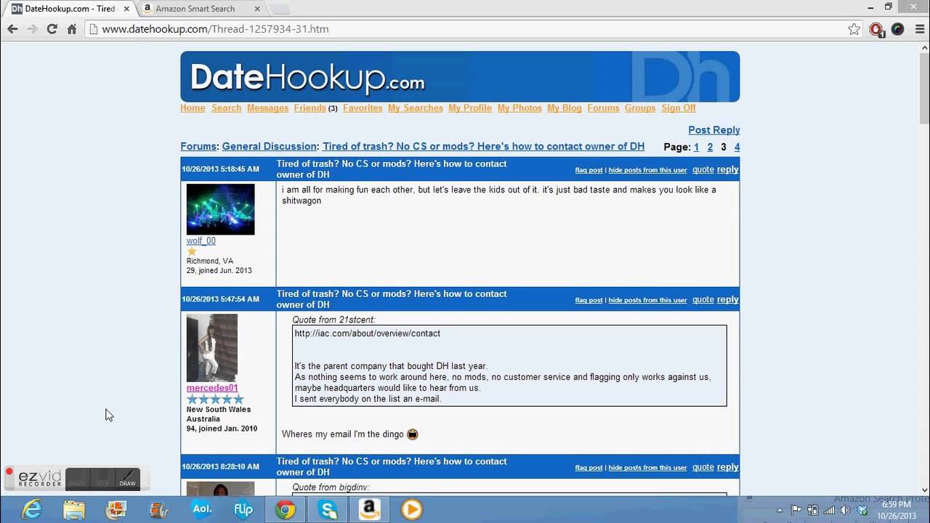Flag the post by wolf_00
The width and height of the screenshot is (930, 523).
pos(589,170)
